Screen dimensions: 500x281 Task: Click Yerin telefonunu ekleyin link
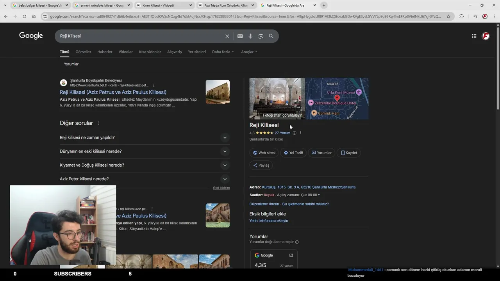pos(269,221)
